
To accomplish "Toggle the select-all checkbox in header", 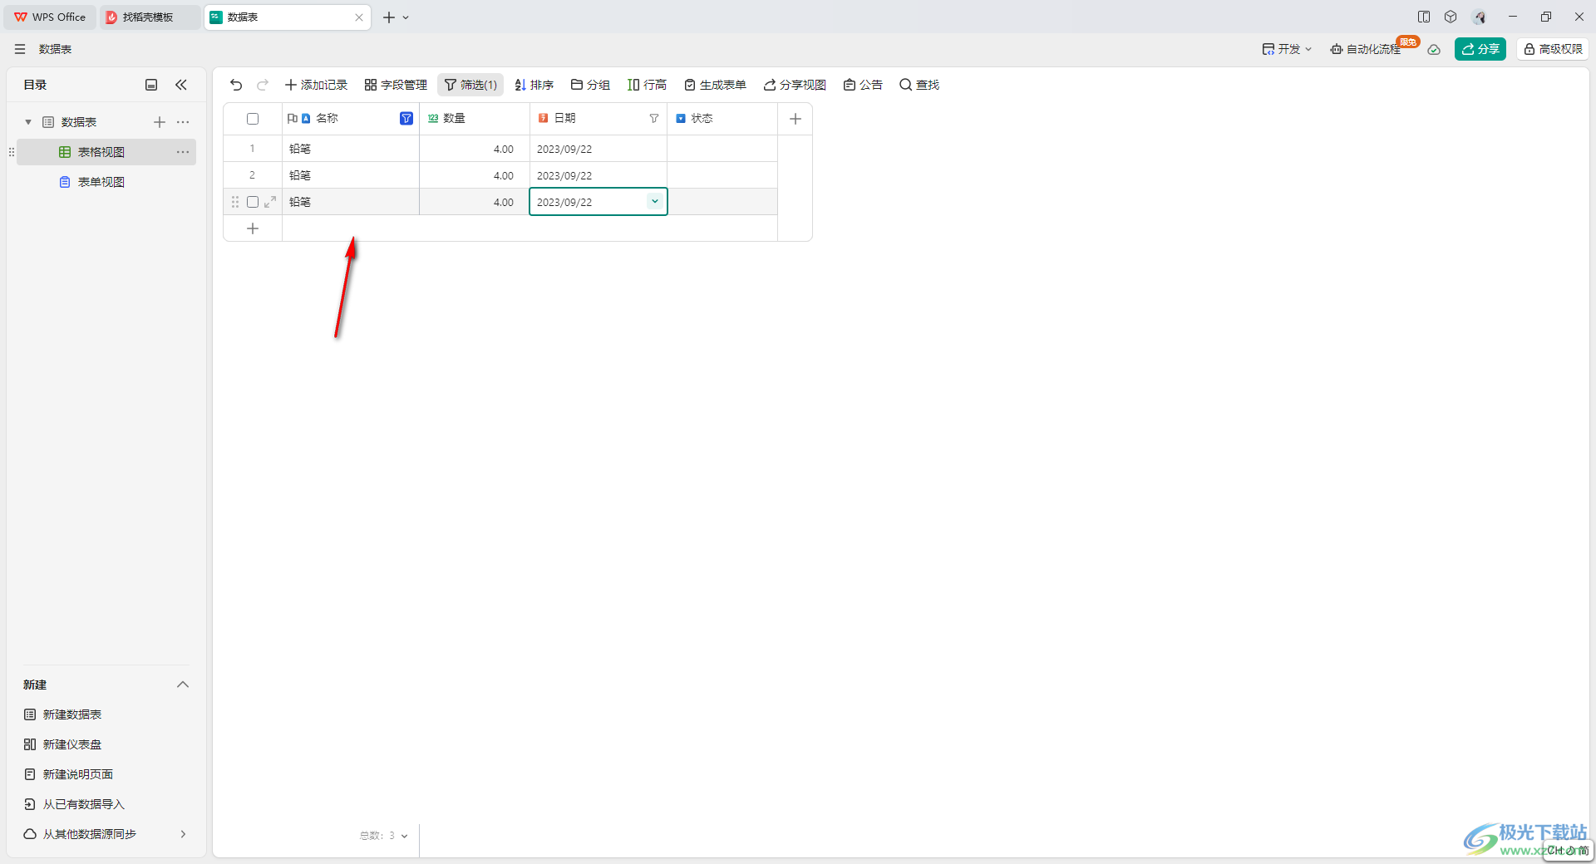I will pos(253,119).
